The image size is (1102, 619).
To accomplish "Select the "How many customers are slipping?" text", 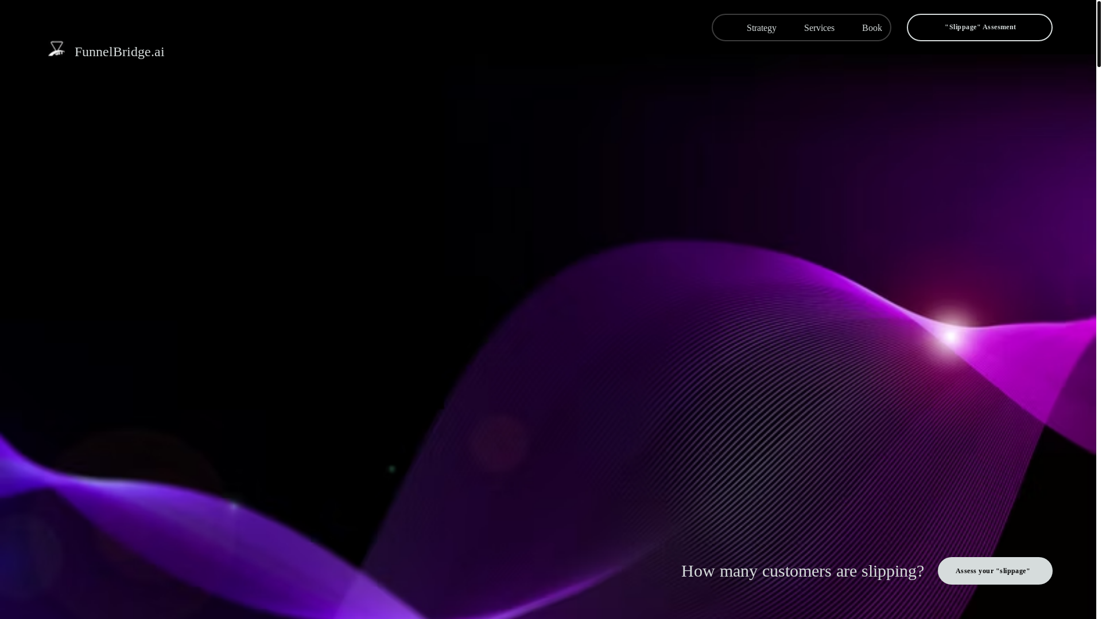I will pos(802,571).
